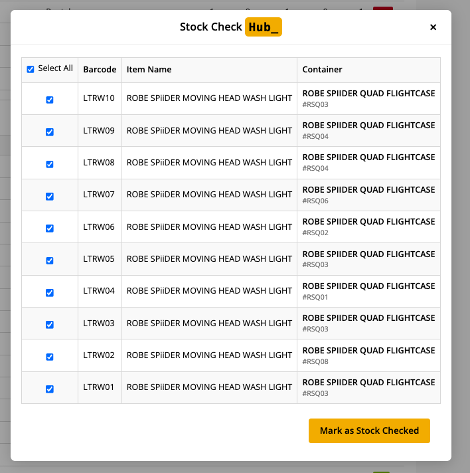Click the #RSQ02 container code
The height and width of the screenshot is (473, 470).
(315, 233)
